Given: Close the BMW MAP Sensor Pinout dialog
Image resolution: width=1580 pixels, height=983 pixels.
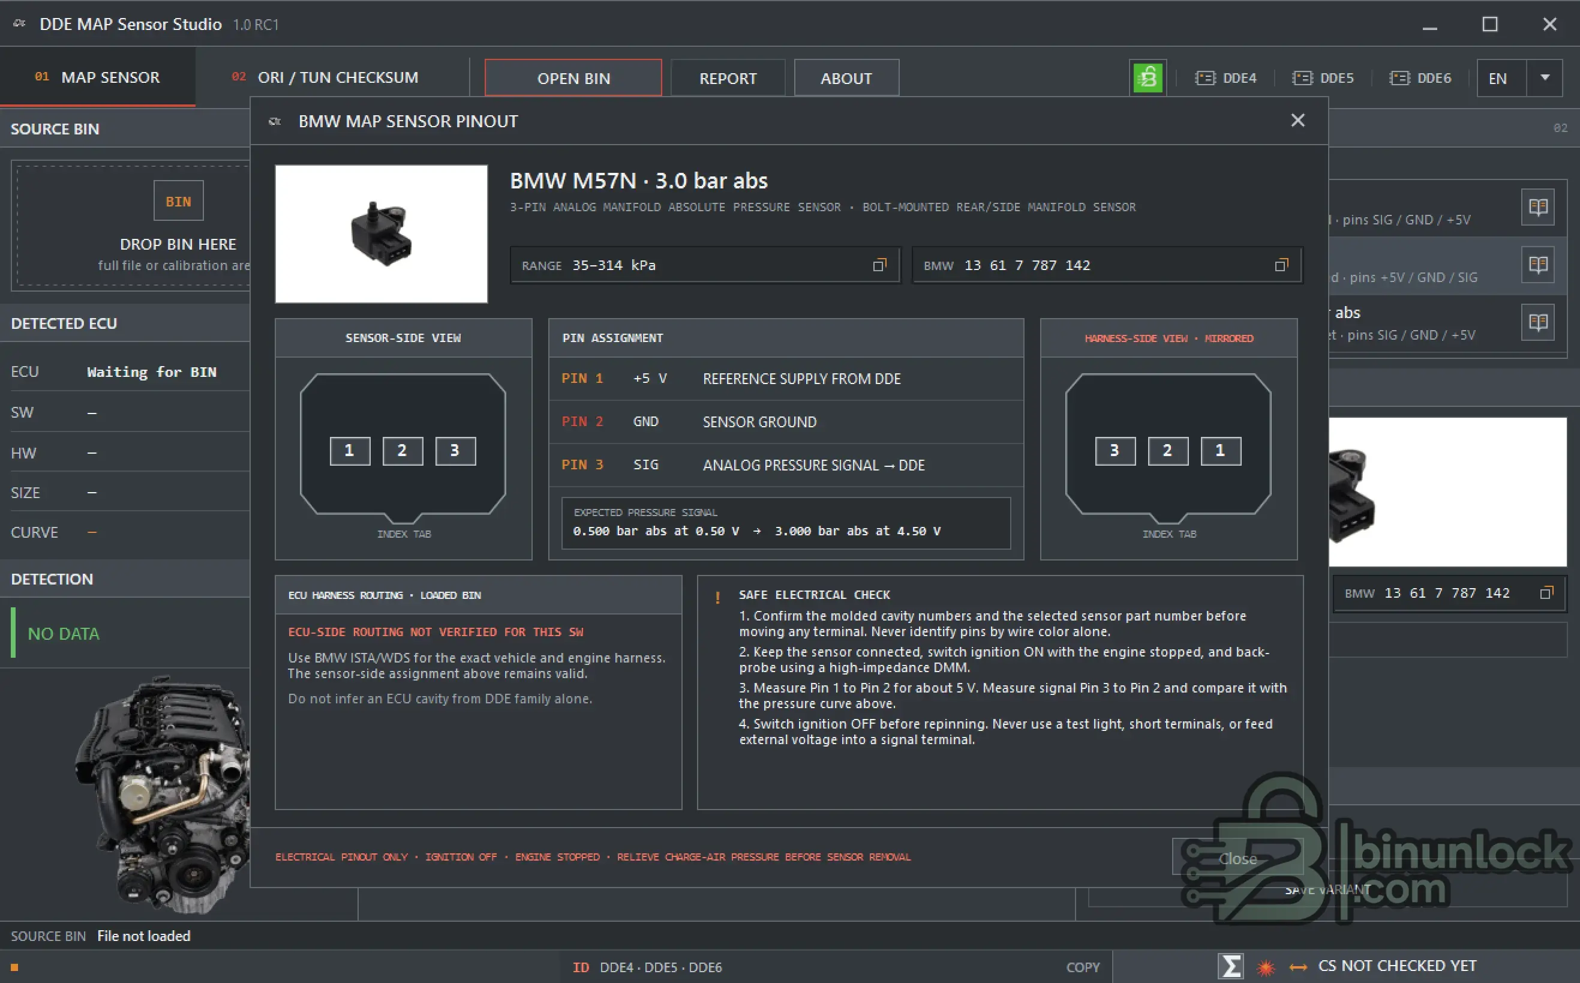Looking at the screenshot, I should pyautogui.click(x=1297, y=120).
